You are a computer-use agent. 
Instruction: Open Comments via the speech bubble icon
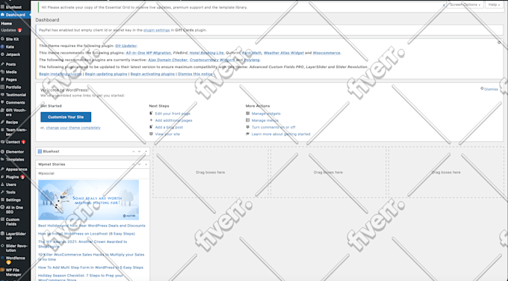(2, 102)
